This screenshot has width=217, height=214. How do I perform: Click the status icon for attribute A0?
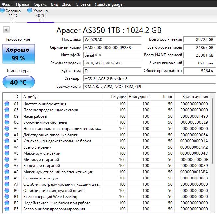click(7, 128)
